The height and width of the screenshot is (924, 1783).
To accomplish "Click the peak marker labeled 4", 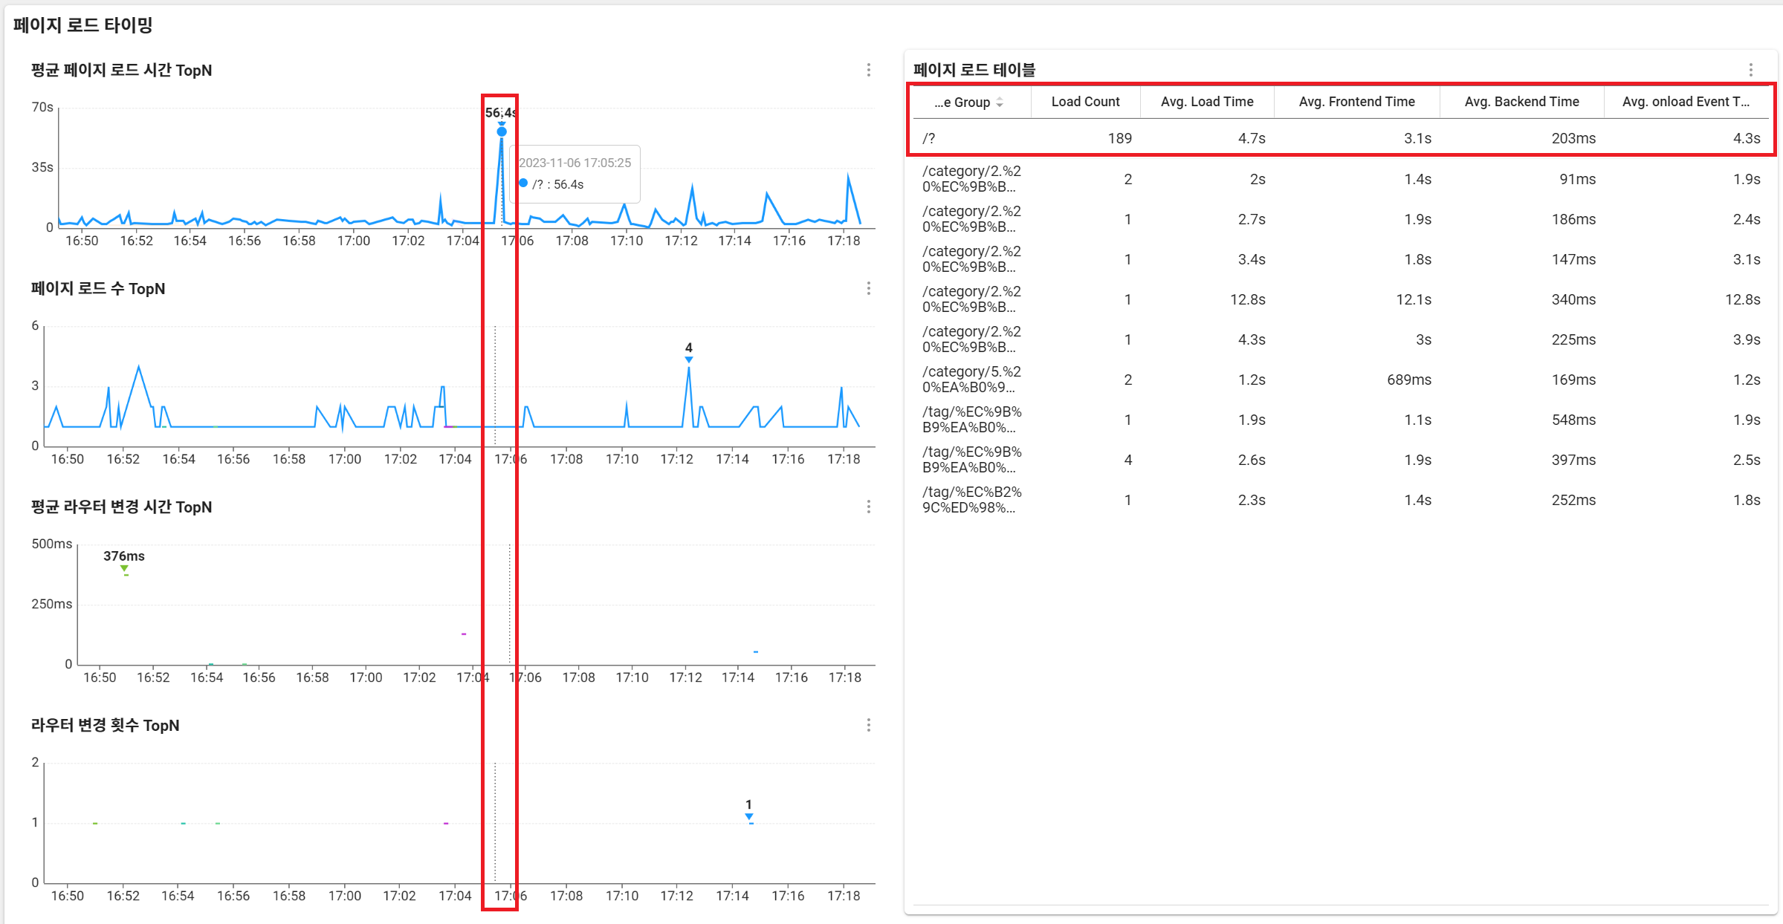I will (689, 359).
